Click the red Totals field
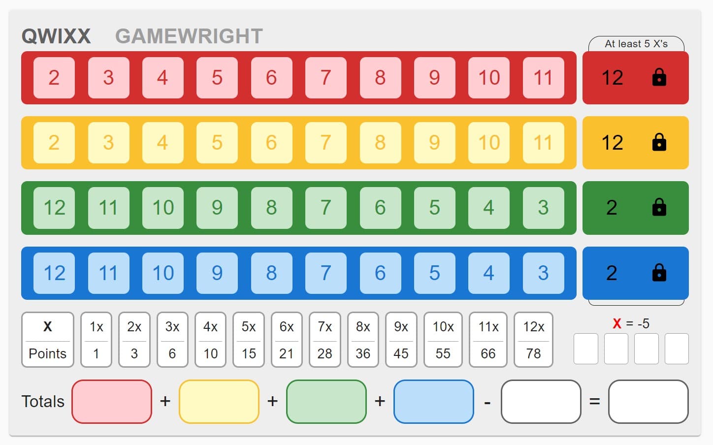This screenshot has width=713, height=445. tap(112, 401)
